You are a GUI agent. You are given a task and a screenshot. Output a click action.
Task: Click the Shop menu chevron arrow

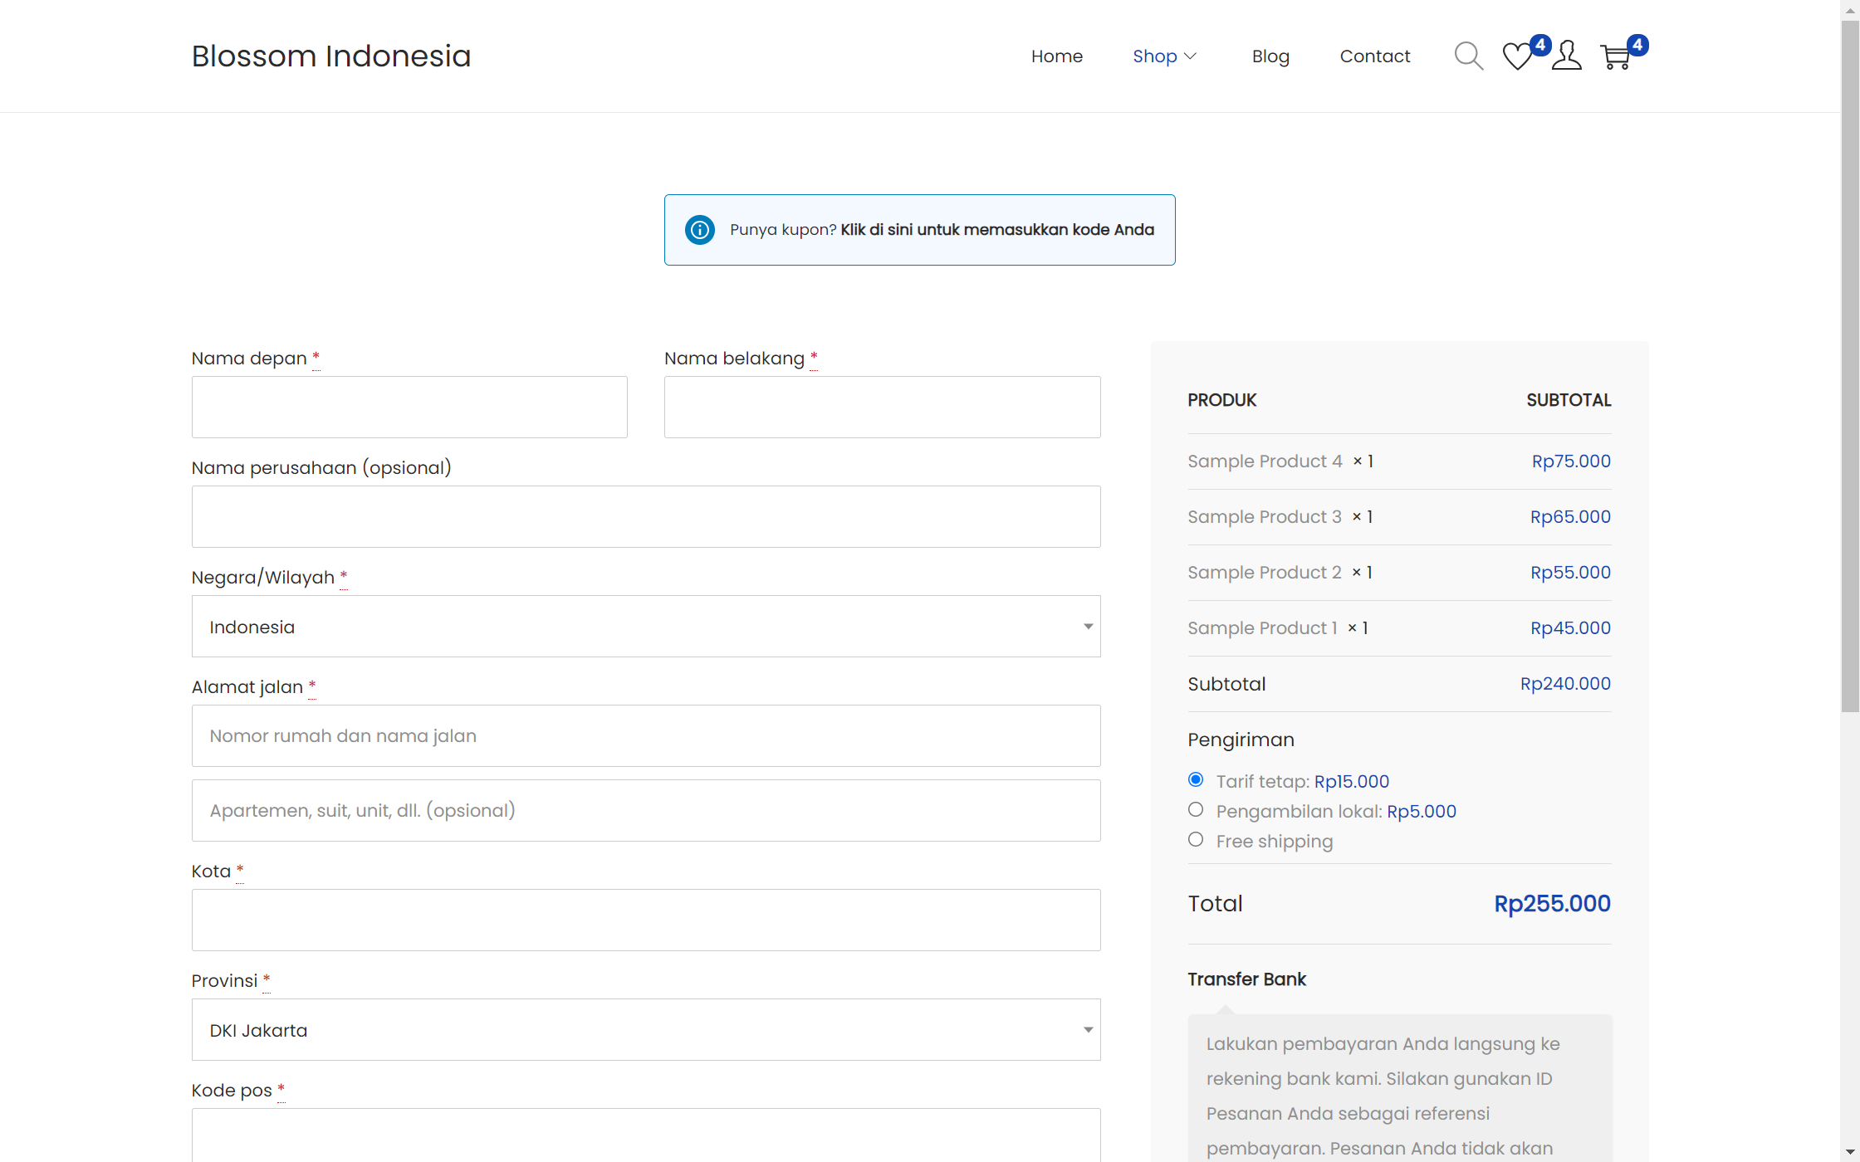[1191, 56]
